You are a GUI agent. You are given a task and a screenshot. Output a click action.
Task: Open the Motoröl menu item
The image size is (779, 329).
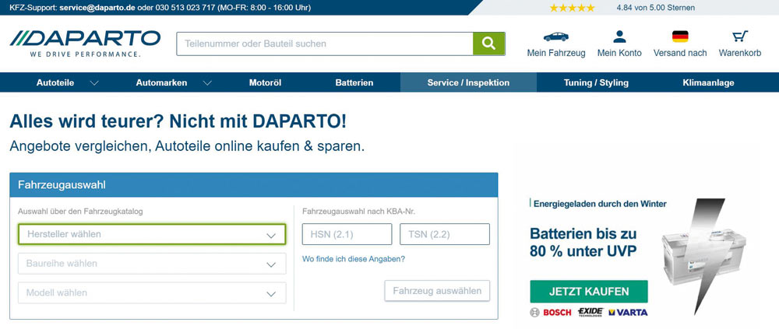[266, 83]
